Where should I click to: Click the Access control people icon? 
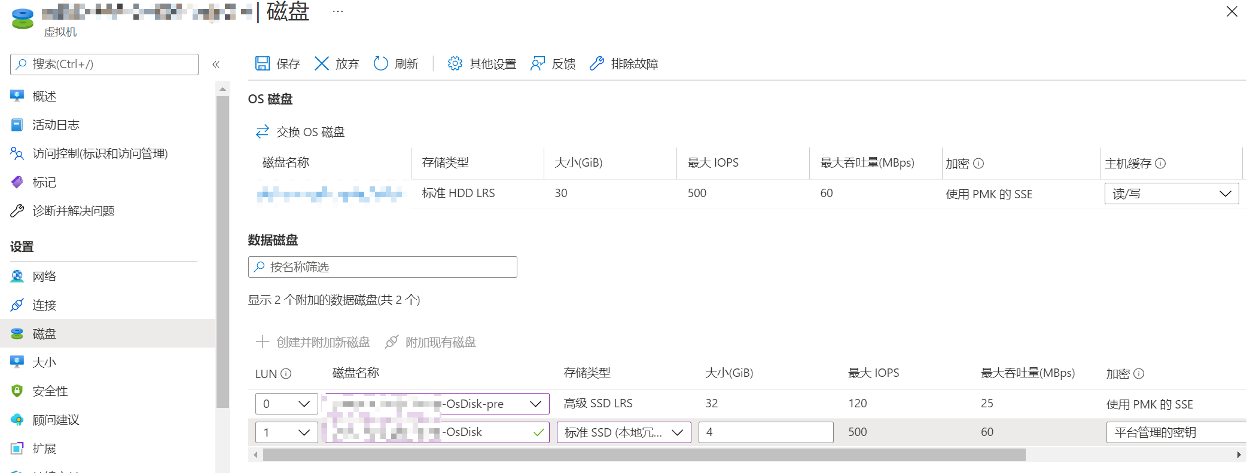tap(17, 153)
